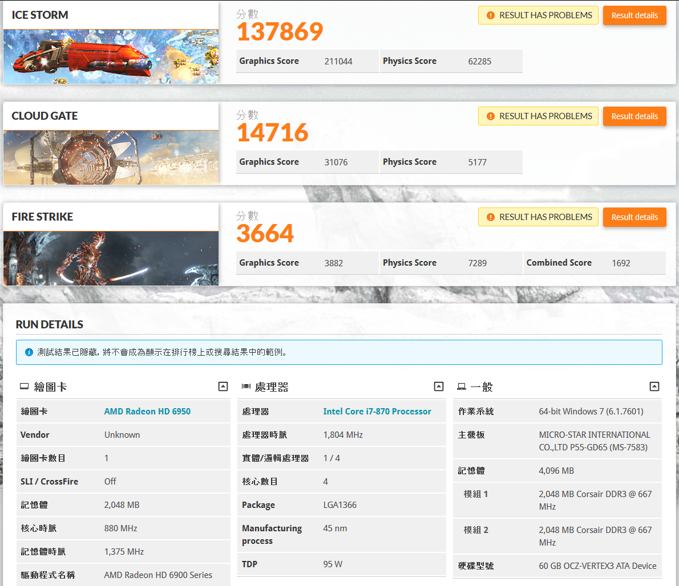
Task: Click the Ice Storm spaceship thumbnail
Action: [111, 56]
